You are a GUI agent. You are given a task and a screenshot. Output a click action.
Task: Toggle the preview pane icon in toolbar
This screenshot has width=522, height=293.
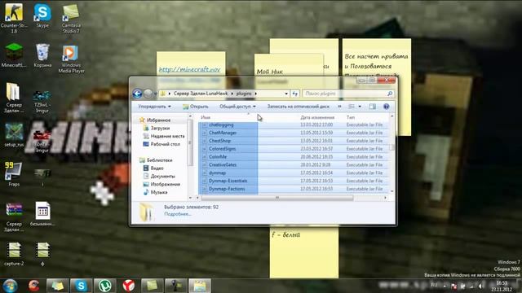pyautogui.click(x=373, y=107)
